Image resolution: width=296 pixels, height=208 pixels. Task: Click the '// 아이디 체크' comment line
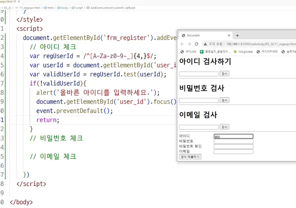pos(53,47)
